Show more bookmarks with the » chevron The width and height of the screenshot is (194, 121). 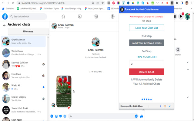click(191, 8)
